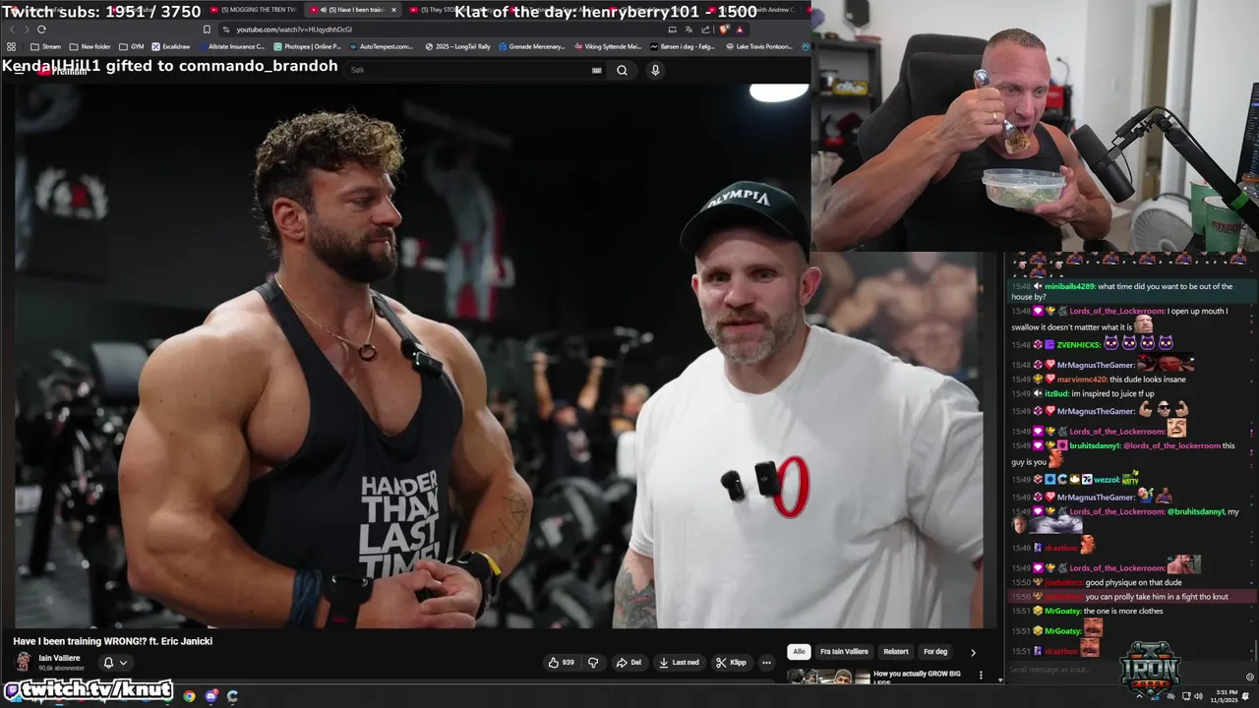Screen dimensions: 1259x708
Task: Select the For deg filter chip
Action: (935, 651)
